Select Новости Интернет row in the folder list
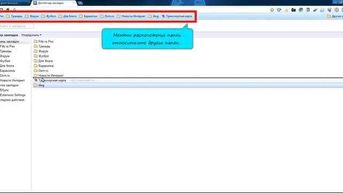 click(188, 75)
